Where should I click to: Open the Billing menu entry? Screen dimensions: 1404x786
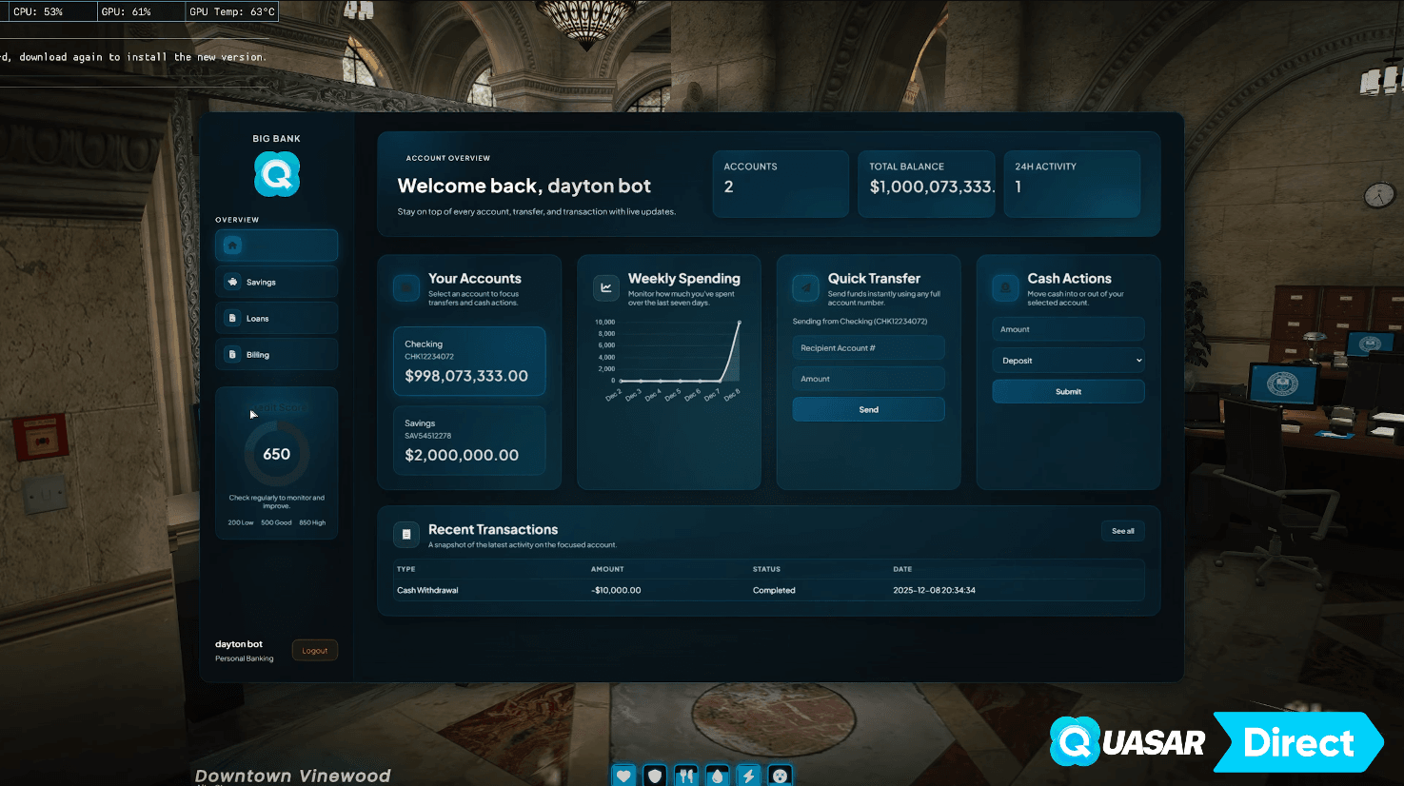(x=276, y=353)
